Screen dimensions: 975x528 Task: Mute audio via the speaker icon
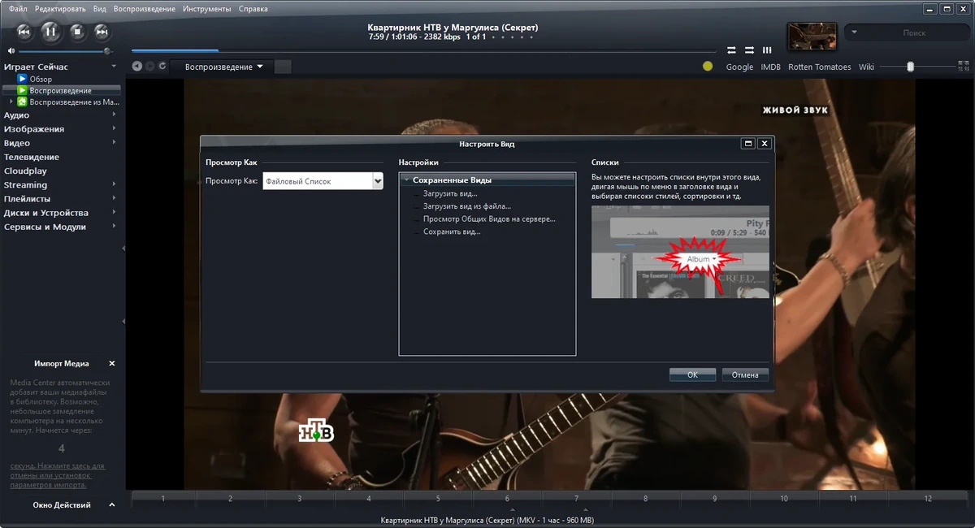(11, 51)
